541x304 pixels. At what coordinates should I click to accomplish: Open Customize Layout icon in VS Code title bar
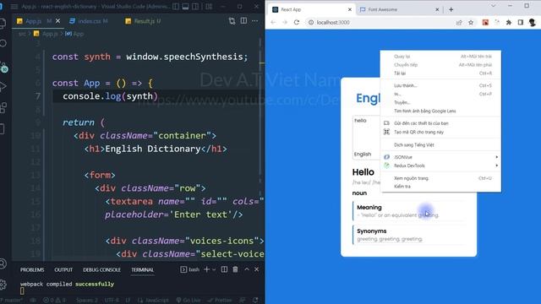209,7
